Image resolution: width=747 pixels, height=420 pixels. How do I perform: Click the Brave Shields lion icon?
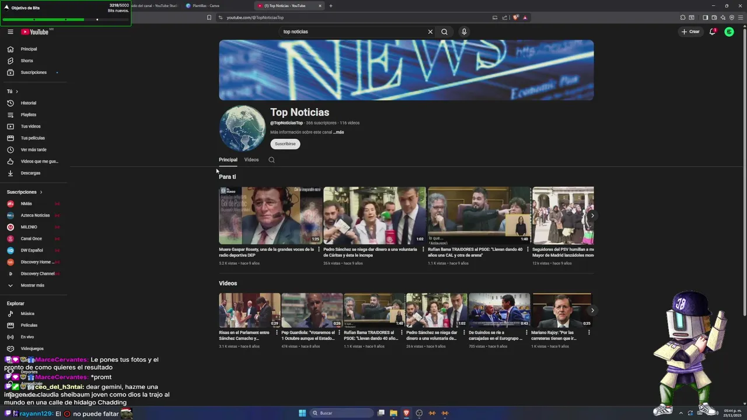click(516, 17)
